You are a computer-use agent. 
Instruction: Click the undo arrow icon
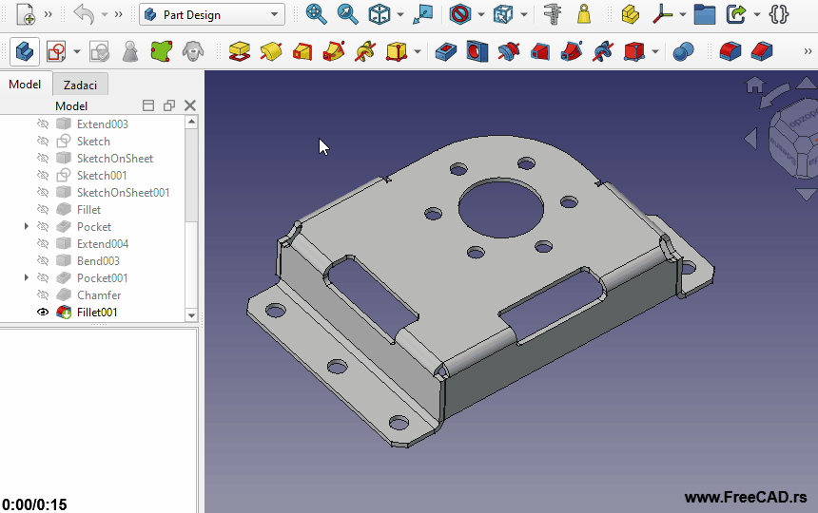[84, 14]
